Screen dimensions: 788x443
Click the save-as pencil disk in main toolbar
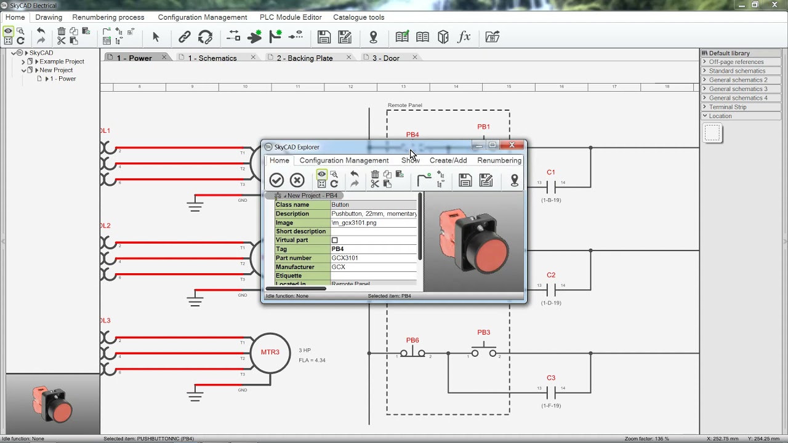(x=345, y=38)
